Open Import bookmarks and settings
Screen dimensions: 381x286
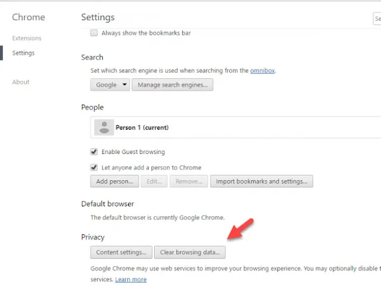pos(261,181)
